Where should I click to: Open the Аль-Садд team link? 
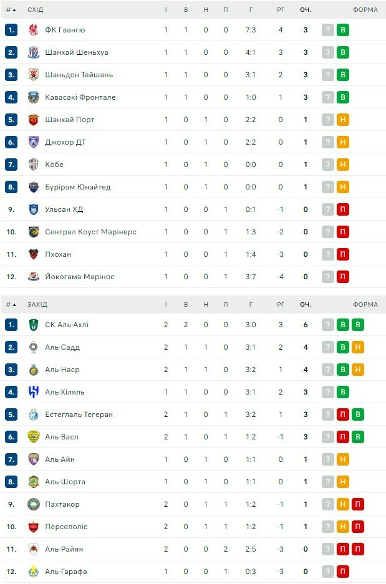62,347
